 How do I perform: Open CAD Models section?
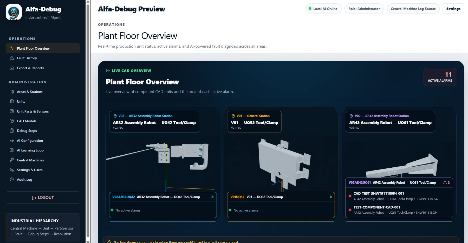pos(43,121)
